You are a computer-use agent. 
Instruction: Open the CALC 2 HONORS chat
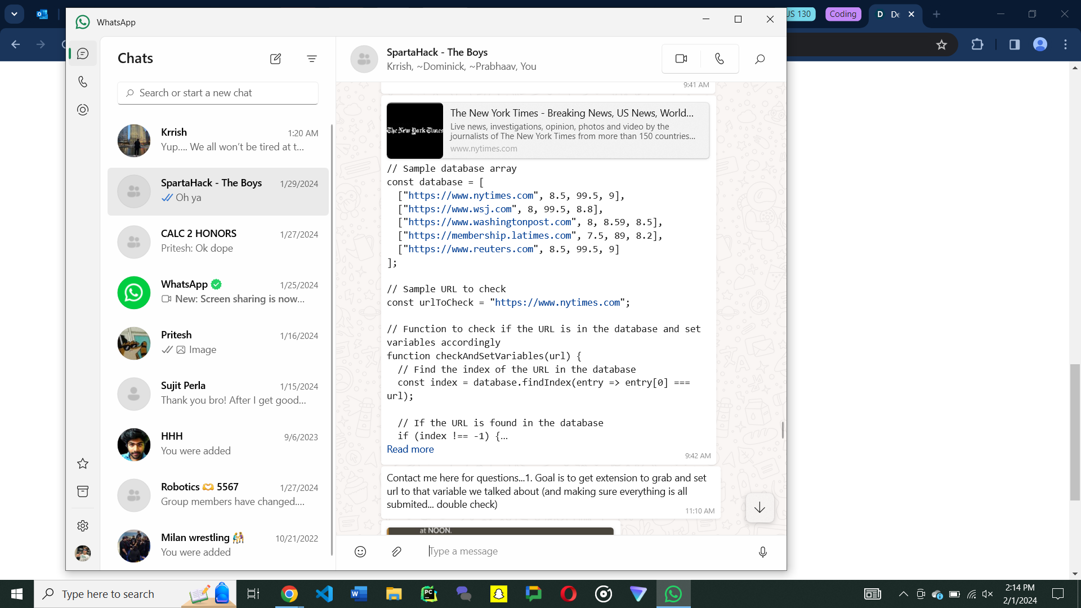pyautogui.click(x=218, y=242)
